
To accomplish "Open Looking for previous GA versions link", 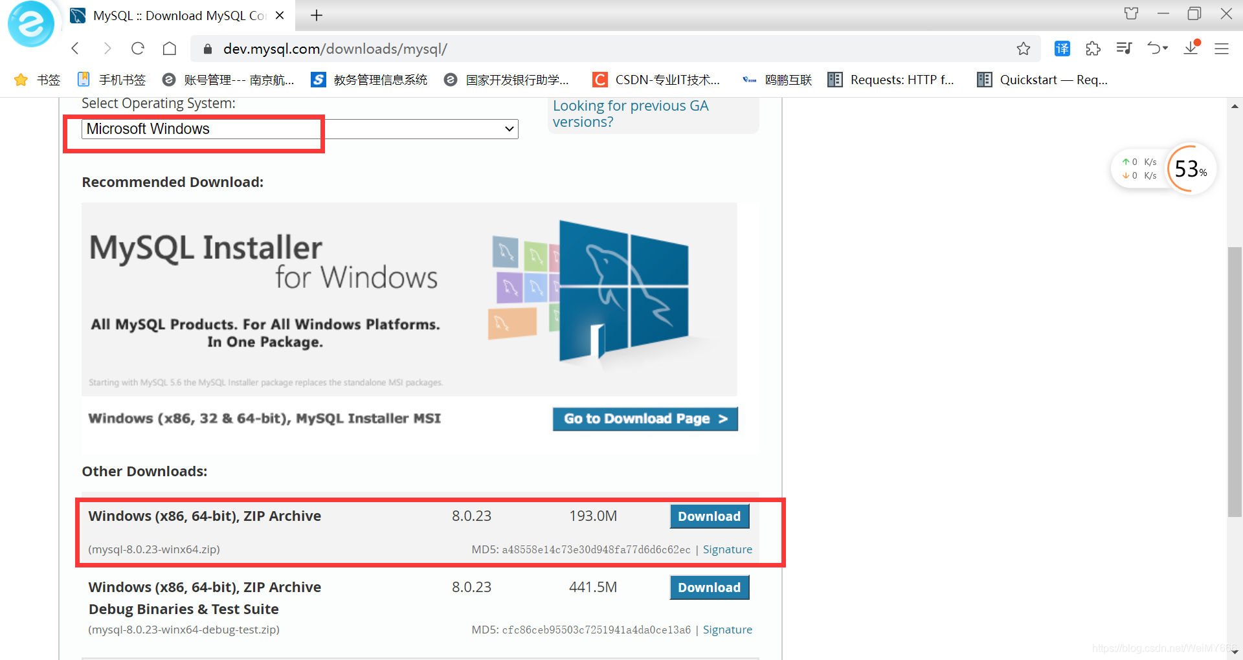I will click(x=631, y=114).
